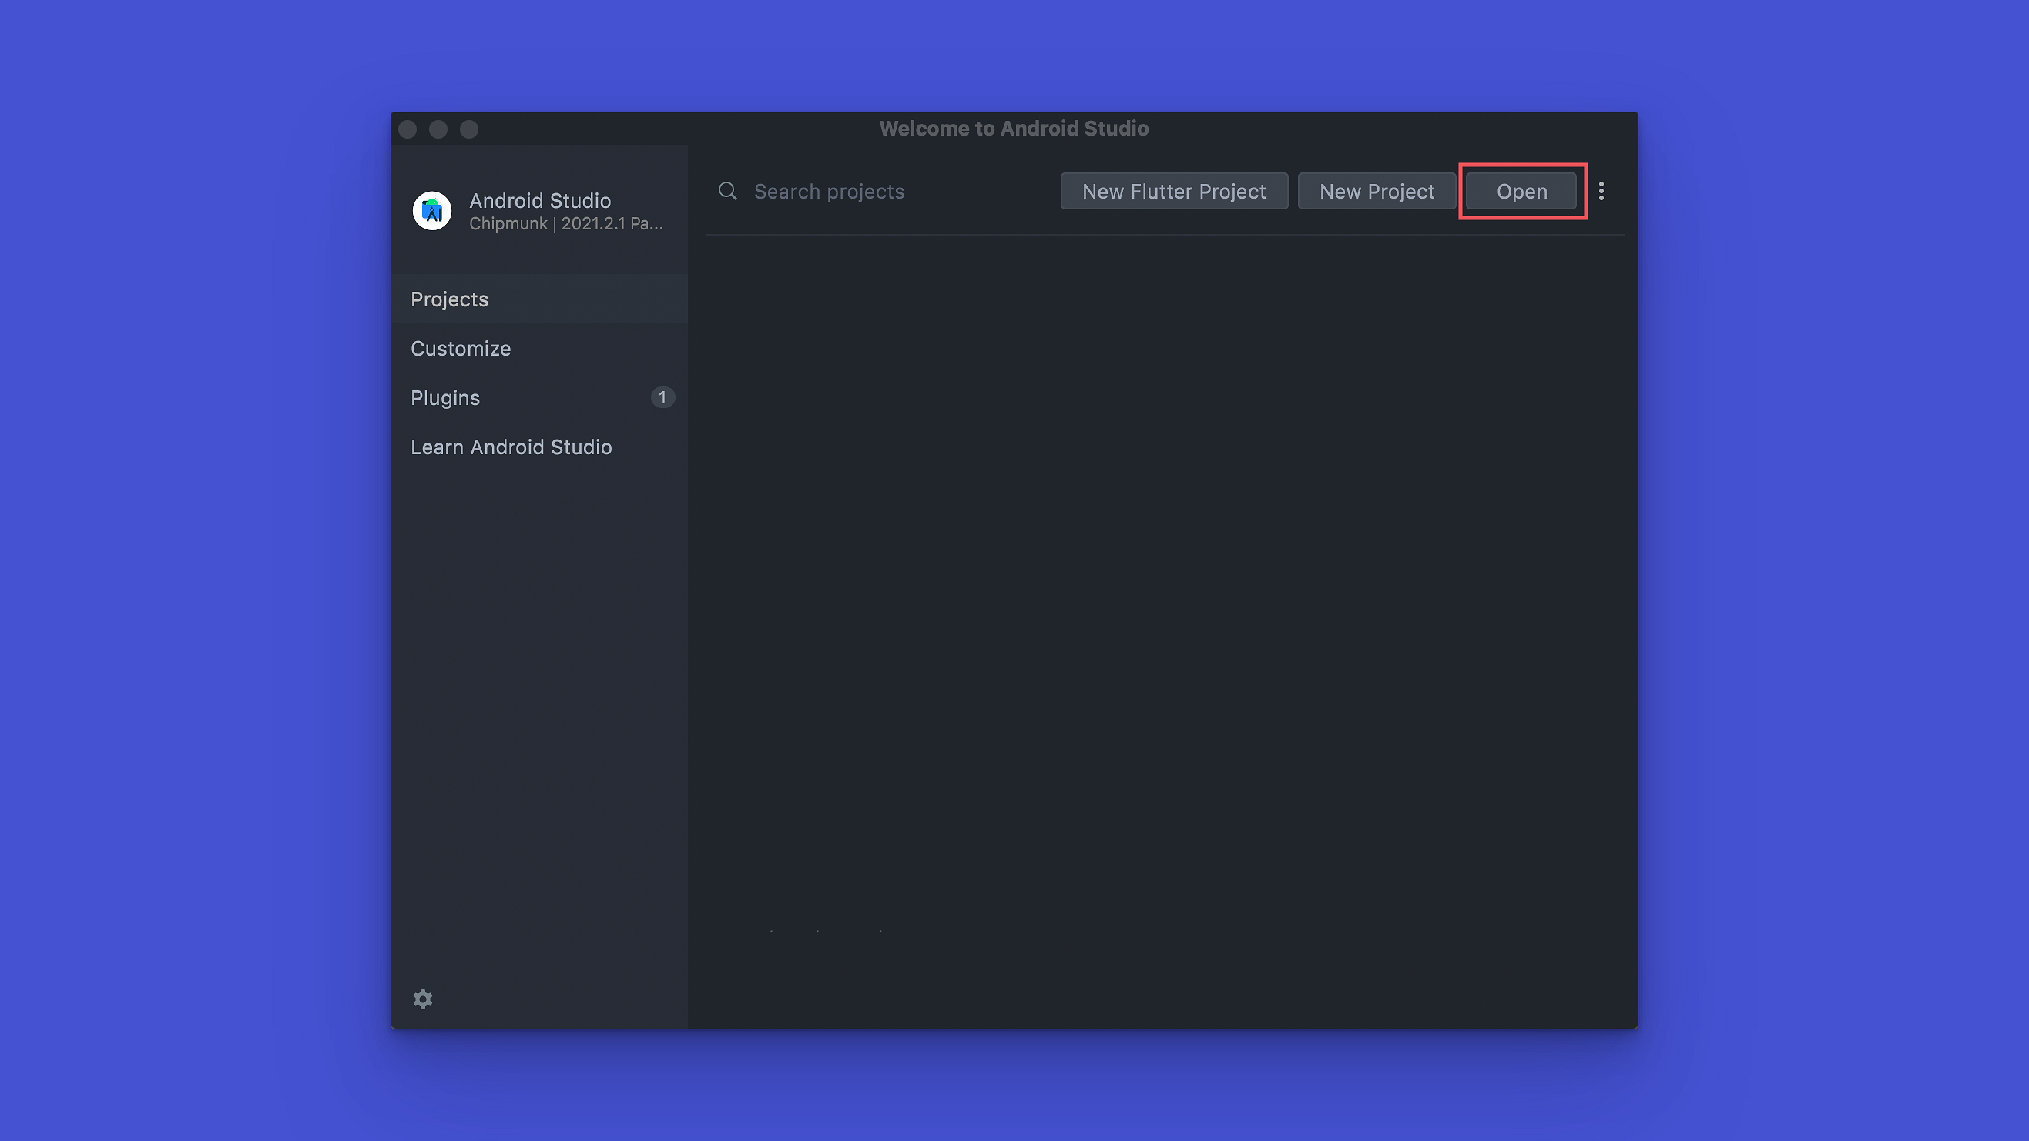The image size is (2029, 1141).
Task: Close the Welcome window
Action: click(x=407, y=129)
